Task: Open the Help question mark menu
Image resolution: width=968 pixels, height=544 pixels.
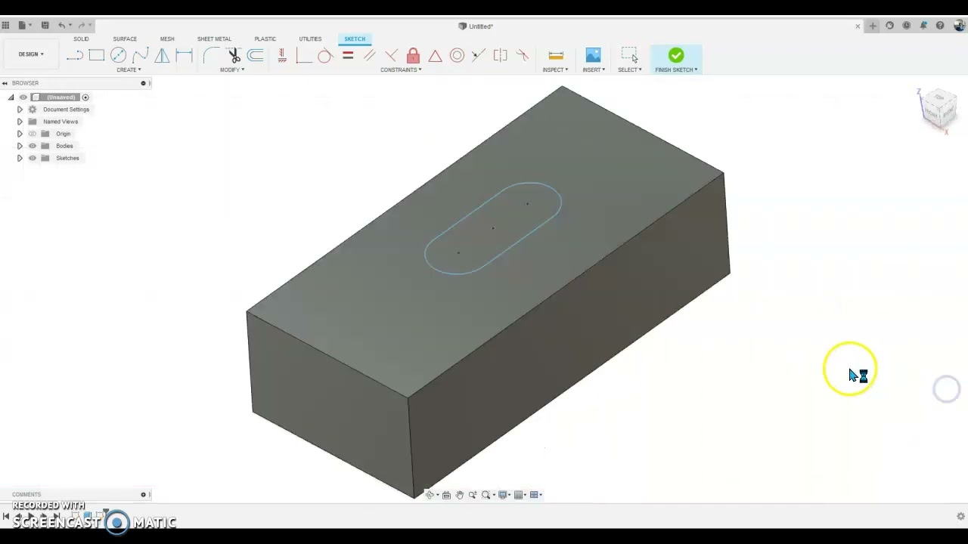Action: [940, 26]
